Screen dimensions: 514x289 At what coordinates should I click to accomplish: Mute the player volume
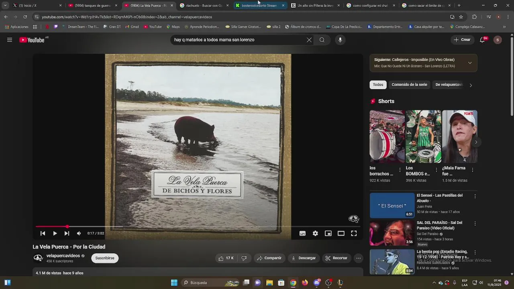79,233
